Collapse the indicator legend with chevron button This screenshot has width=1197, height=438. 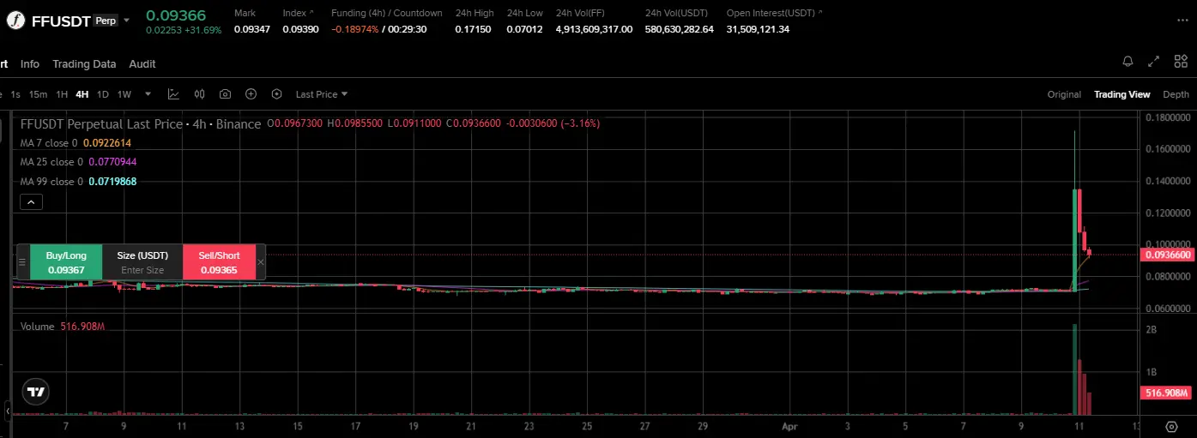(30, 202)
